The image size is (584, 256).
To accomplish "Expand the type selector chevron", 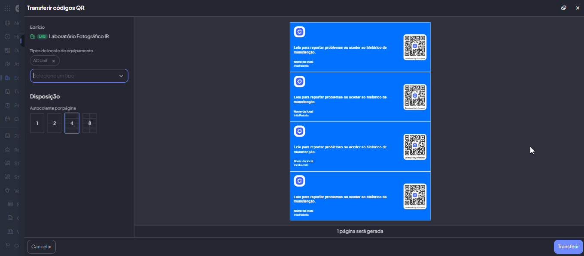I will (x=121, y=76).
